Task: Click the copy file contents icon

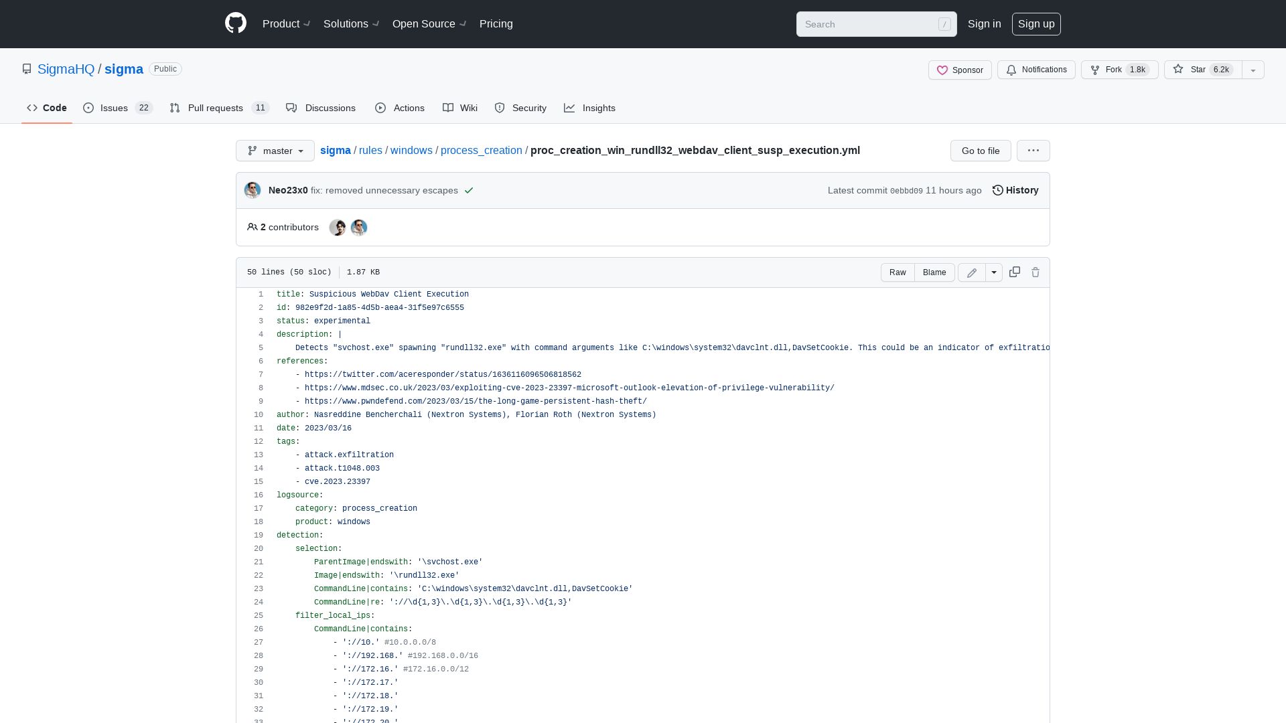Action: pyautogui.click(x=1014, y=272)
